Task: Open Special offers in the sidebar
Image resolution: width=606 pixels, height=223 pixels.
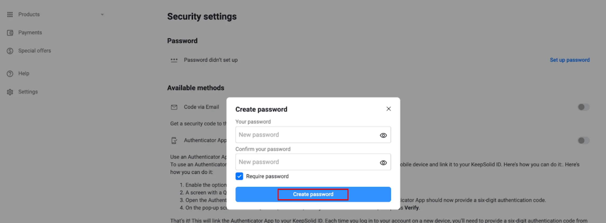Action: (x=34, y=50)
